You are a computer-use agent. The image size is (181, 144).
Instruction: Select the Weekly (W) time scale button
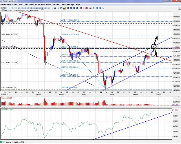[45, 8]
